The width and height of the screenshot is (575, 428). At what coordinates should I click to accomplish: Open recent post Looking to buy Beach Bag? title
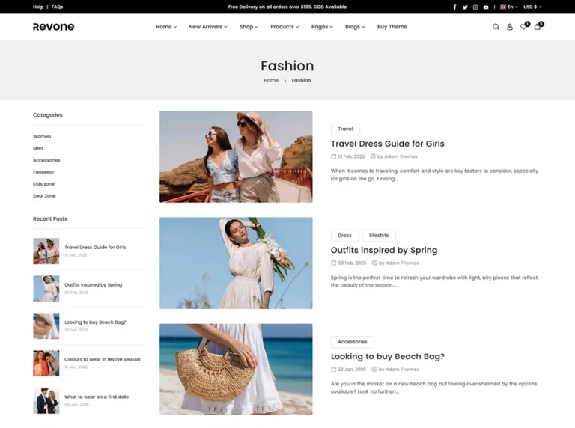[x=95, y=322]
